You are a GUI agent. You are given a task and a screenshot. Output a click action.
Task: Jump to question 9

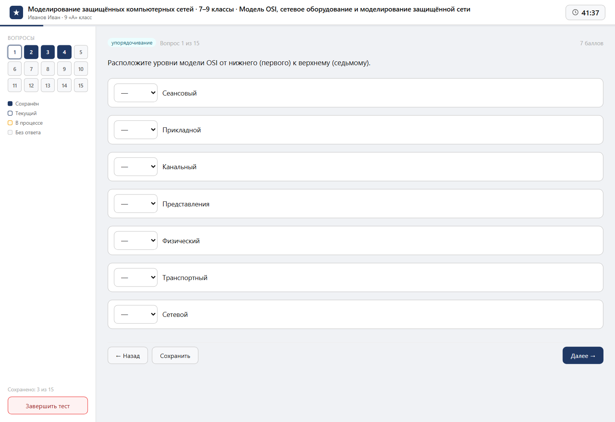64,69
